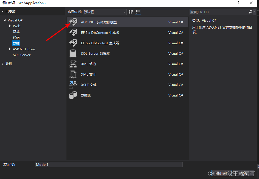Select the XSLT 文件 icon
The image size is (259, 179).
73,85
